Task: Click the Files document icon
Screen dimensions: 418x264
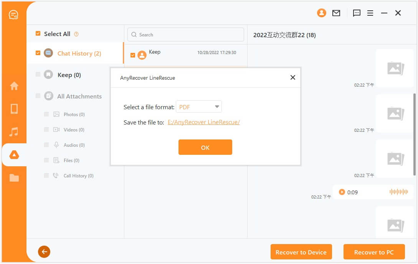Action: (x=56, y=160)
